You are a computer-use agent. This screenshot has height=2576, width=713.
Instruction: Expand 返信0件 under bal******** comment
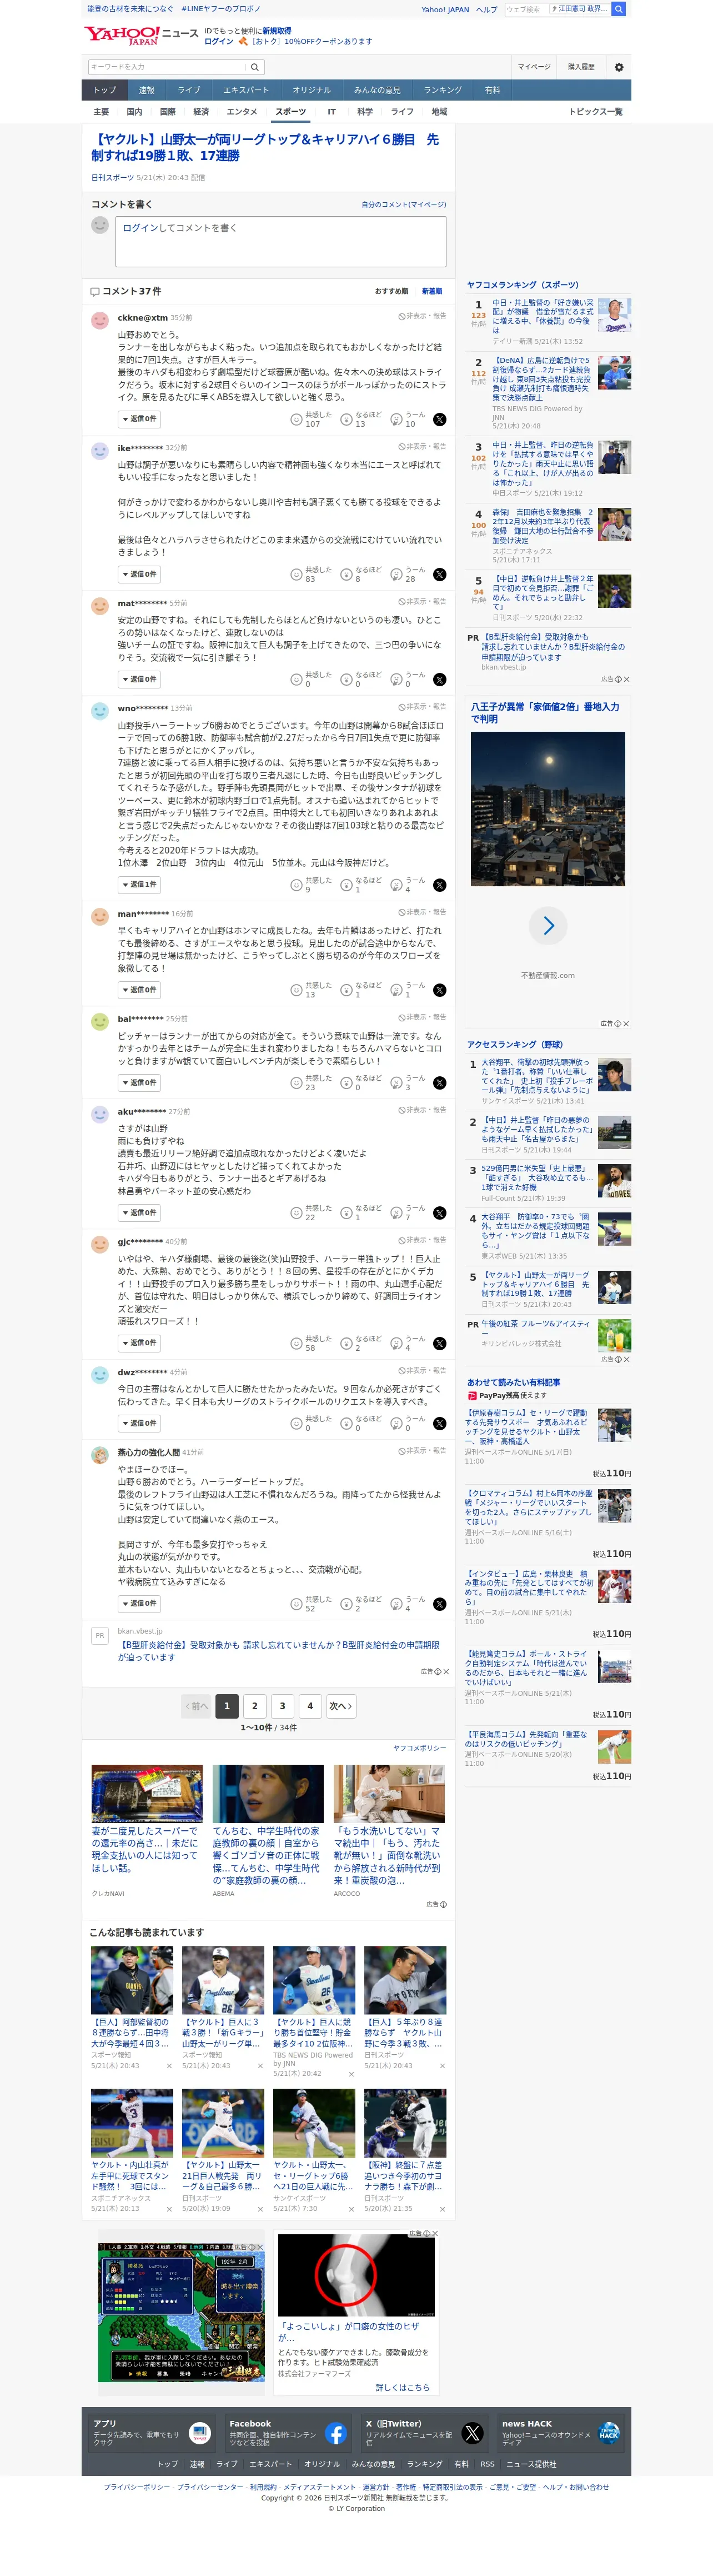pos(139,1083)
